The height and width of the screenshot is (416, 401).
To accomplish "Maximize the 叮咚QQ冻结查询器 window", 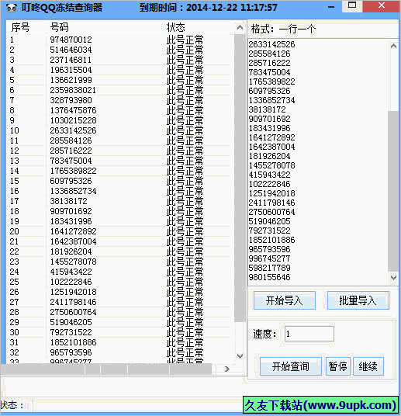I will coord(352,6).
